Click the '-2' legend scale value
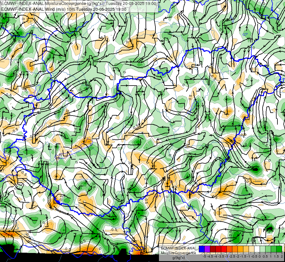Viewport: 285px width, 262px height. 238,256
